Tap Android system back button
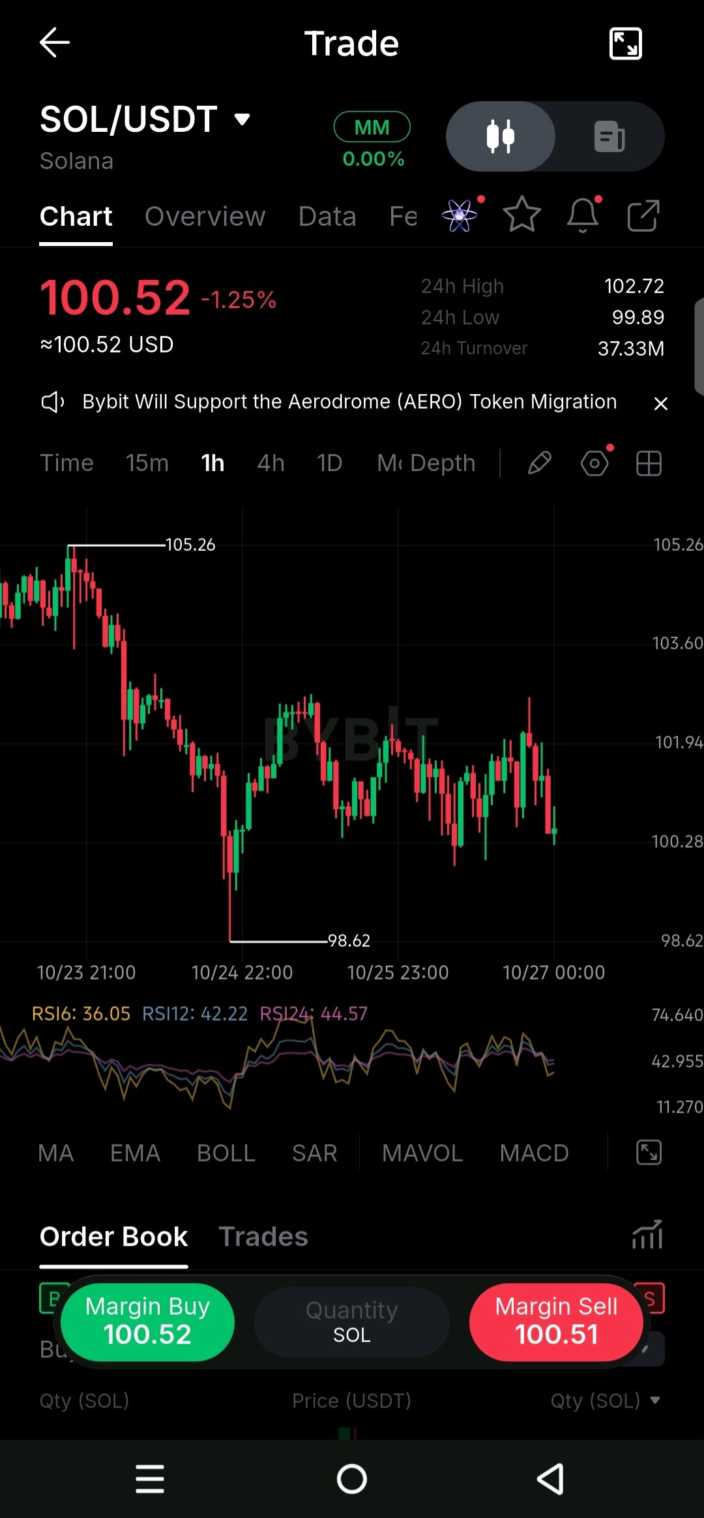704x1518 pixels. pyautogui.click(x=551, y=1479)
